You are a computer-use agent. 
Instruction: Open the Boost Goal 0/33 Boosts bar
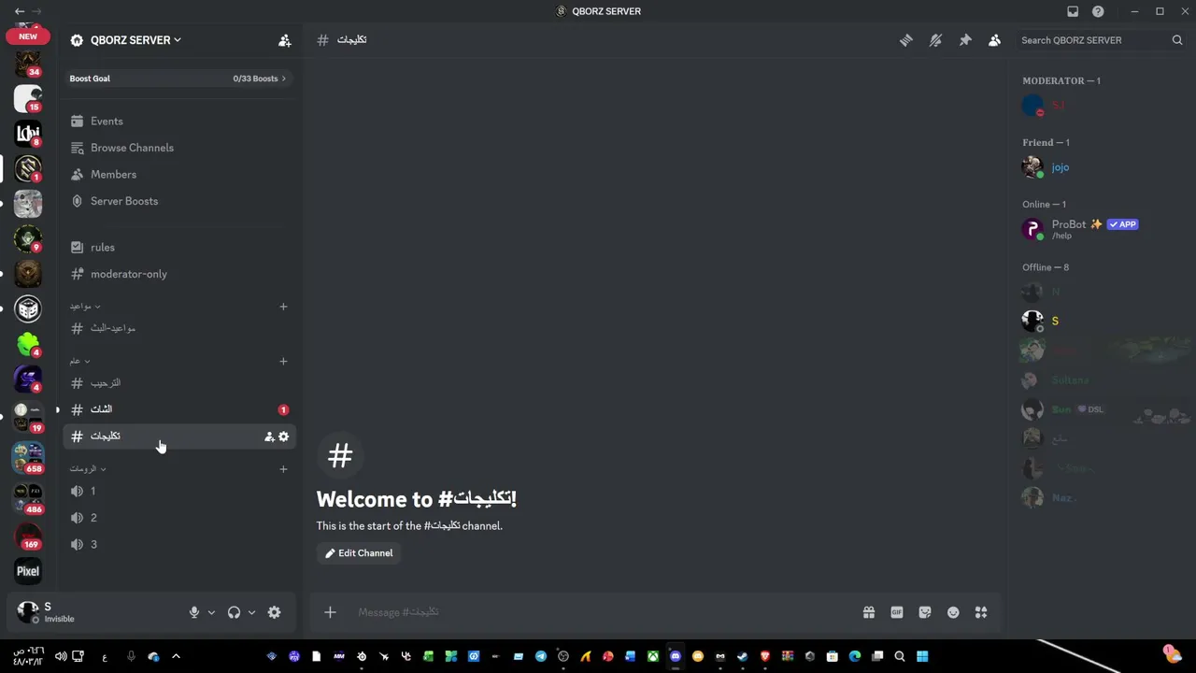[x=178, y=79]
